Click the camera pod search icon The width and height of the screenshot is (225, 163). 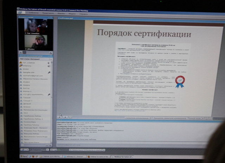(x=51, y=53)
